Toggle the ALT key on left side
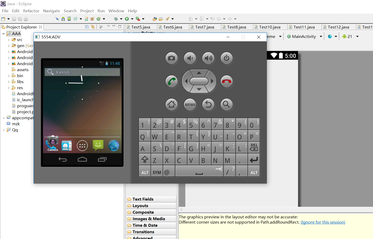This screenshot has height=239, width=373. (x=145, y=172)
